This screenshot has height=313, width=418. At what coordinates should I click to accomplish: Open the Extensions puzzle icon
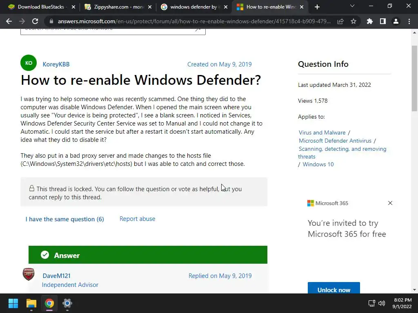[370, 21]
